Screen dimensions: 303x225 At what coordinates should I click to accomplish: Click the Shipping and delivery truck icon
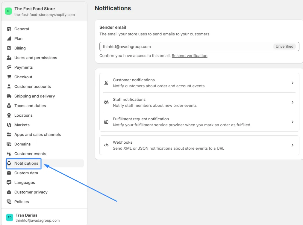(x=9, y=96)
